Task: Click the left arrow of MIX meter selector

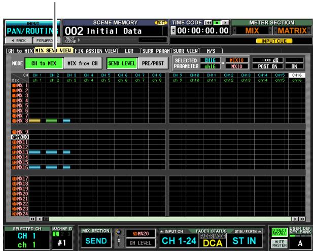Action: point(234,31)
